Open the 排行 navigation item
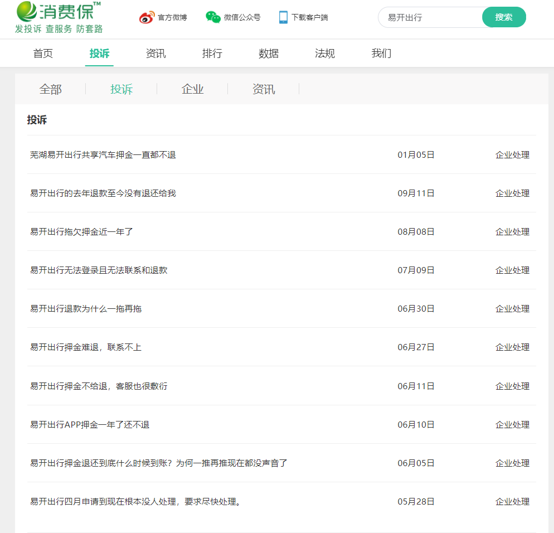554x533 pixels. tap(212, 54)
